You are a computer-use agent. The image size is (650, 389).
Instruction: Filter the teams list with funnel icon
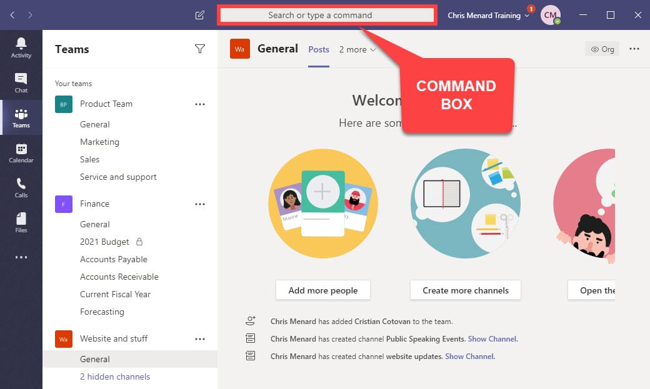(x=200, y=49)
